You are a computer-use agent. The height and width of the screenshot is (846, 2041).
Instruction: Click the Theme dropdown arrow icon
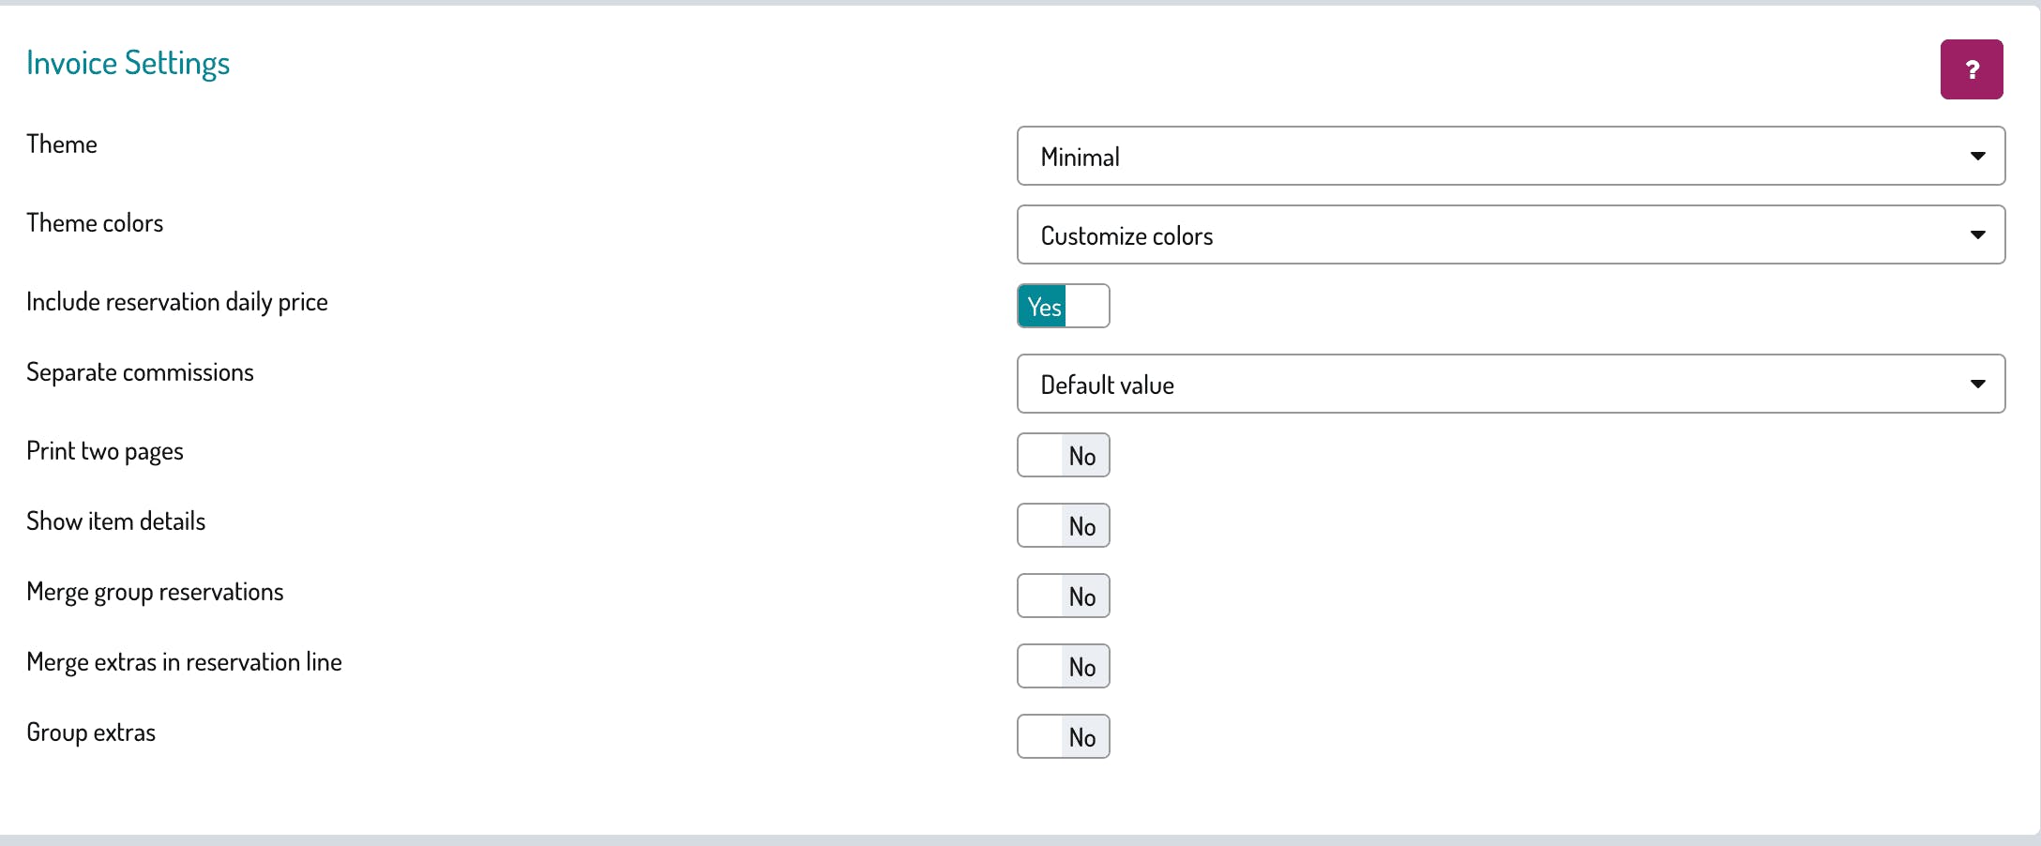pos(1977,156)
